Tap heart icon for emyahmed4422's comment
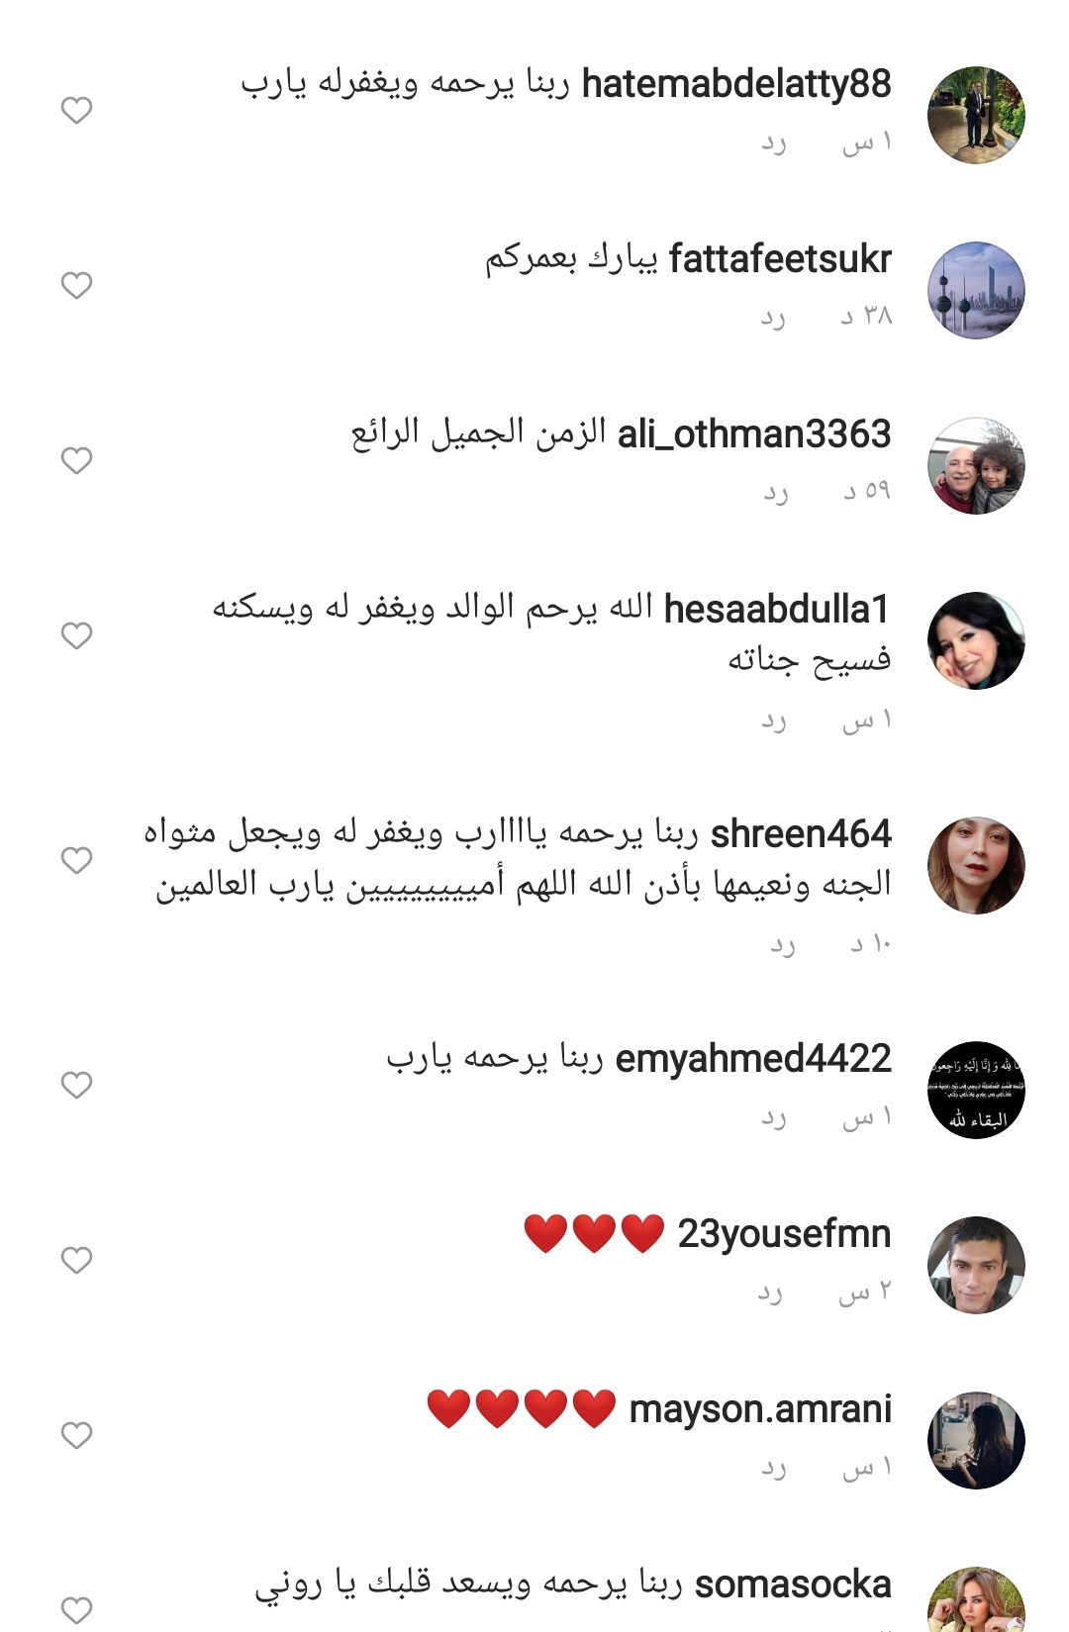Viewport: 1069px width, 1632px height. [76, 1085]
